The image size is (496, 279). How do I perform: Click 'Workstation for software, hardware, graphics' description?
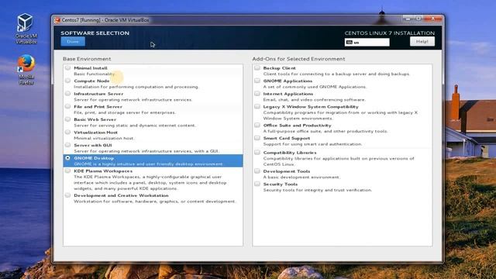coord(155,201)
